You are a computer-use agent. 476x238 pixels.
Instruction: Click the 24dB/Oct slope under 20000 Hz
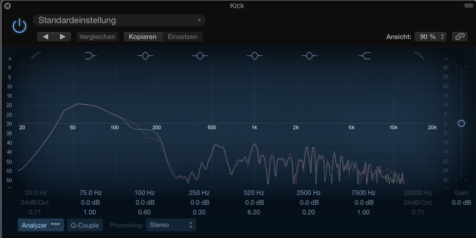click(x=418, y=203)
